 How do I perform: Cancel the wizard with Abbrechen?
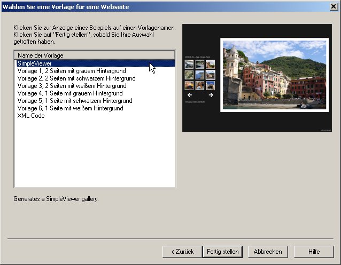pyautogui.click(x=268, y=251)
